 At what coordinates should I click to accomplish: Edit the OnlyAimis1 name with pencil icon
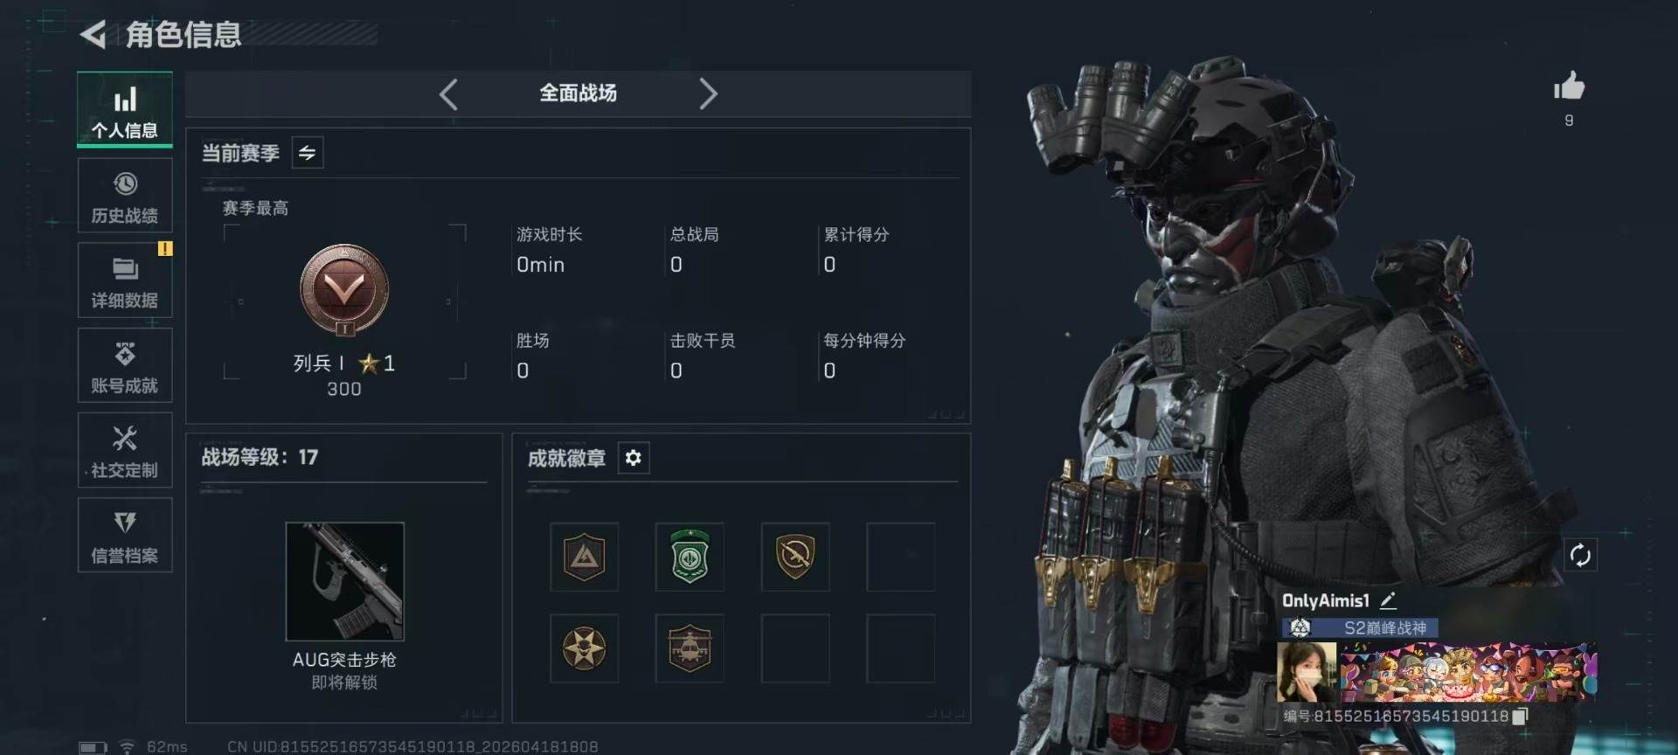pos(1388,600)
